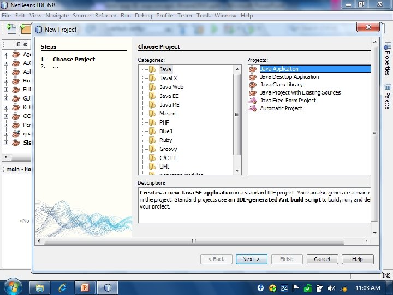
Task: Expand the bold Sis project node
Action: (6, 143)
